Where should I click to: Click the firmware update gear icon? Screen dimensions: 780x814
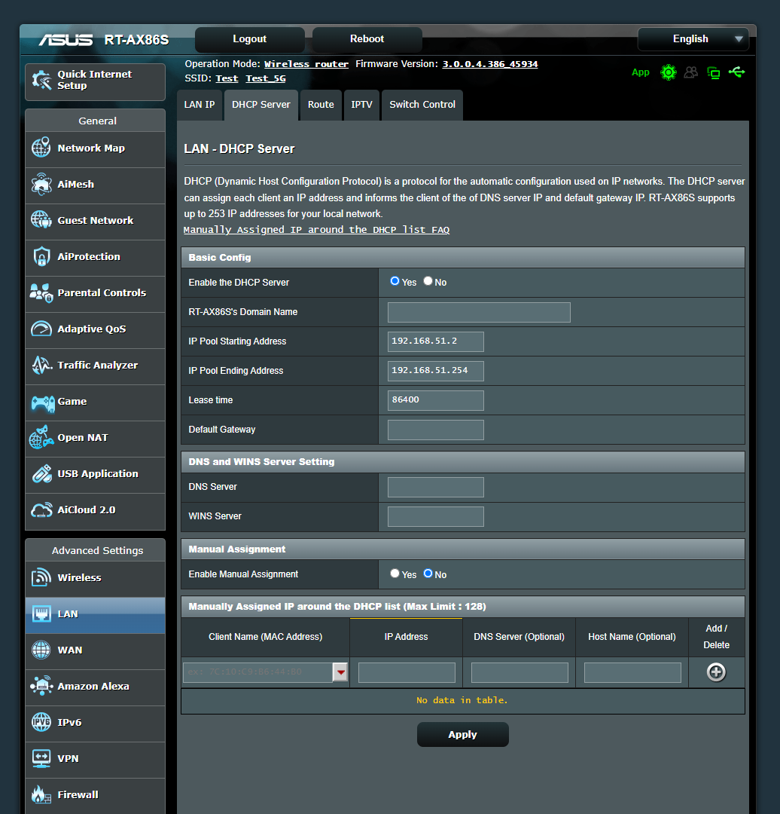(x=669, y=72)
